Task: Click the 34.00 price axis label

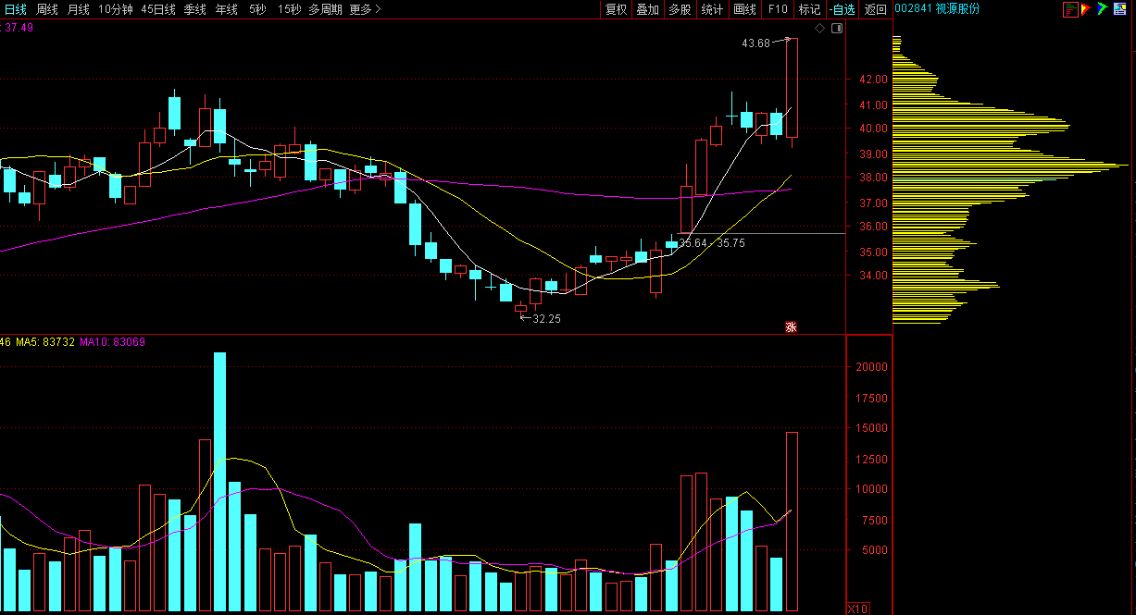Action: (873, 276)
